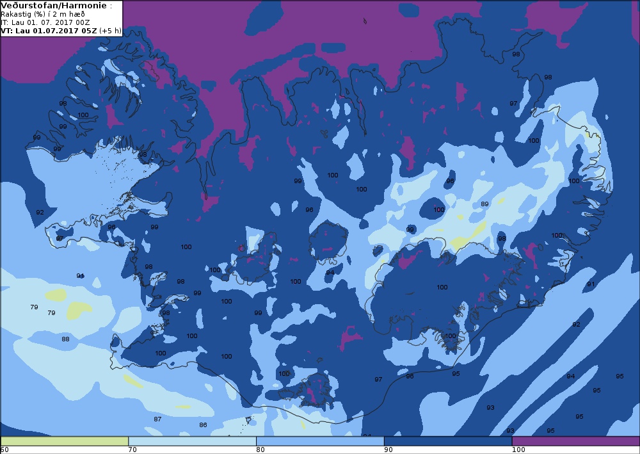Image resolution: width=640 pixels, height=454 pixels.
Task: Click the 'Veðurstofan/Harmonie' title text
Action: pos(54,6)
